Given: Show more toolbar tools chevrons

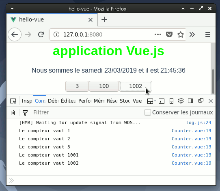Looking at the screenshot, I should (x=192, y=34).
